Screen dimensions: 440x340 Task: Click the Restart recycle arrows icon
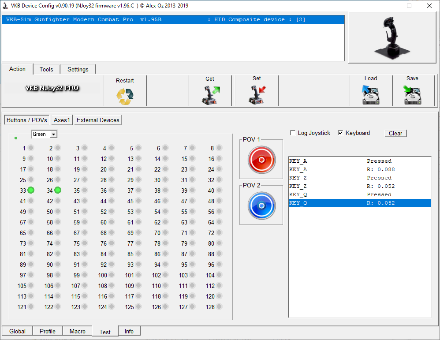tap(125, 96)
